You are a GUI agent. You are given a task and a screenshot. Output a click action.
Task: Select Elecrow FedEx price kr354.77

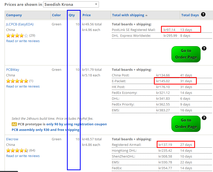[165, 168]
